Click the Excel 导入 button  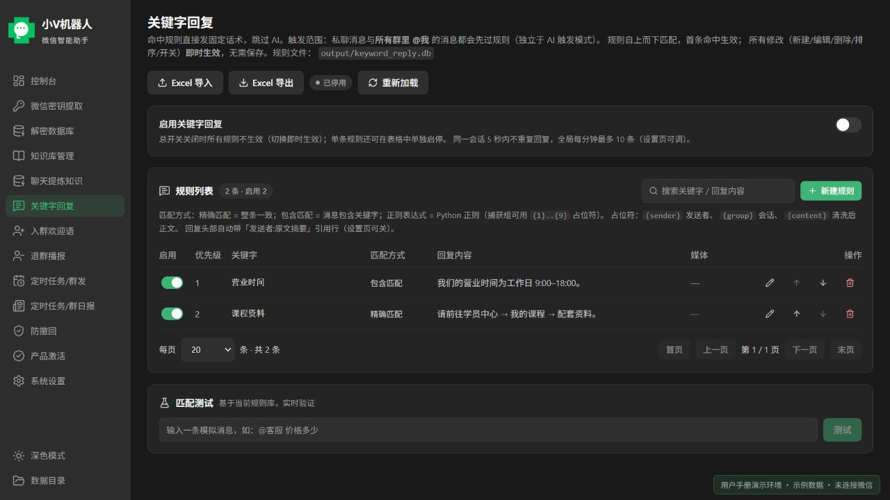click(185, 83)
